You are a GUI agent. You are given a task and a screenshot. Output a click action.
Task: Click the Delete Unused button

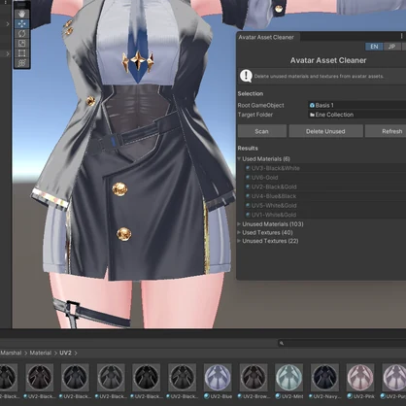325,131
